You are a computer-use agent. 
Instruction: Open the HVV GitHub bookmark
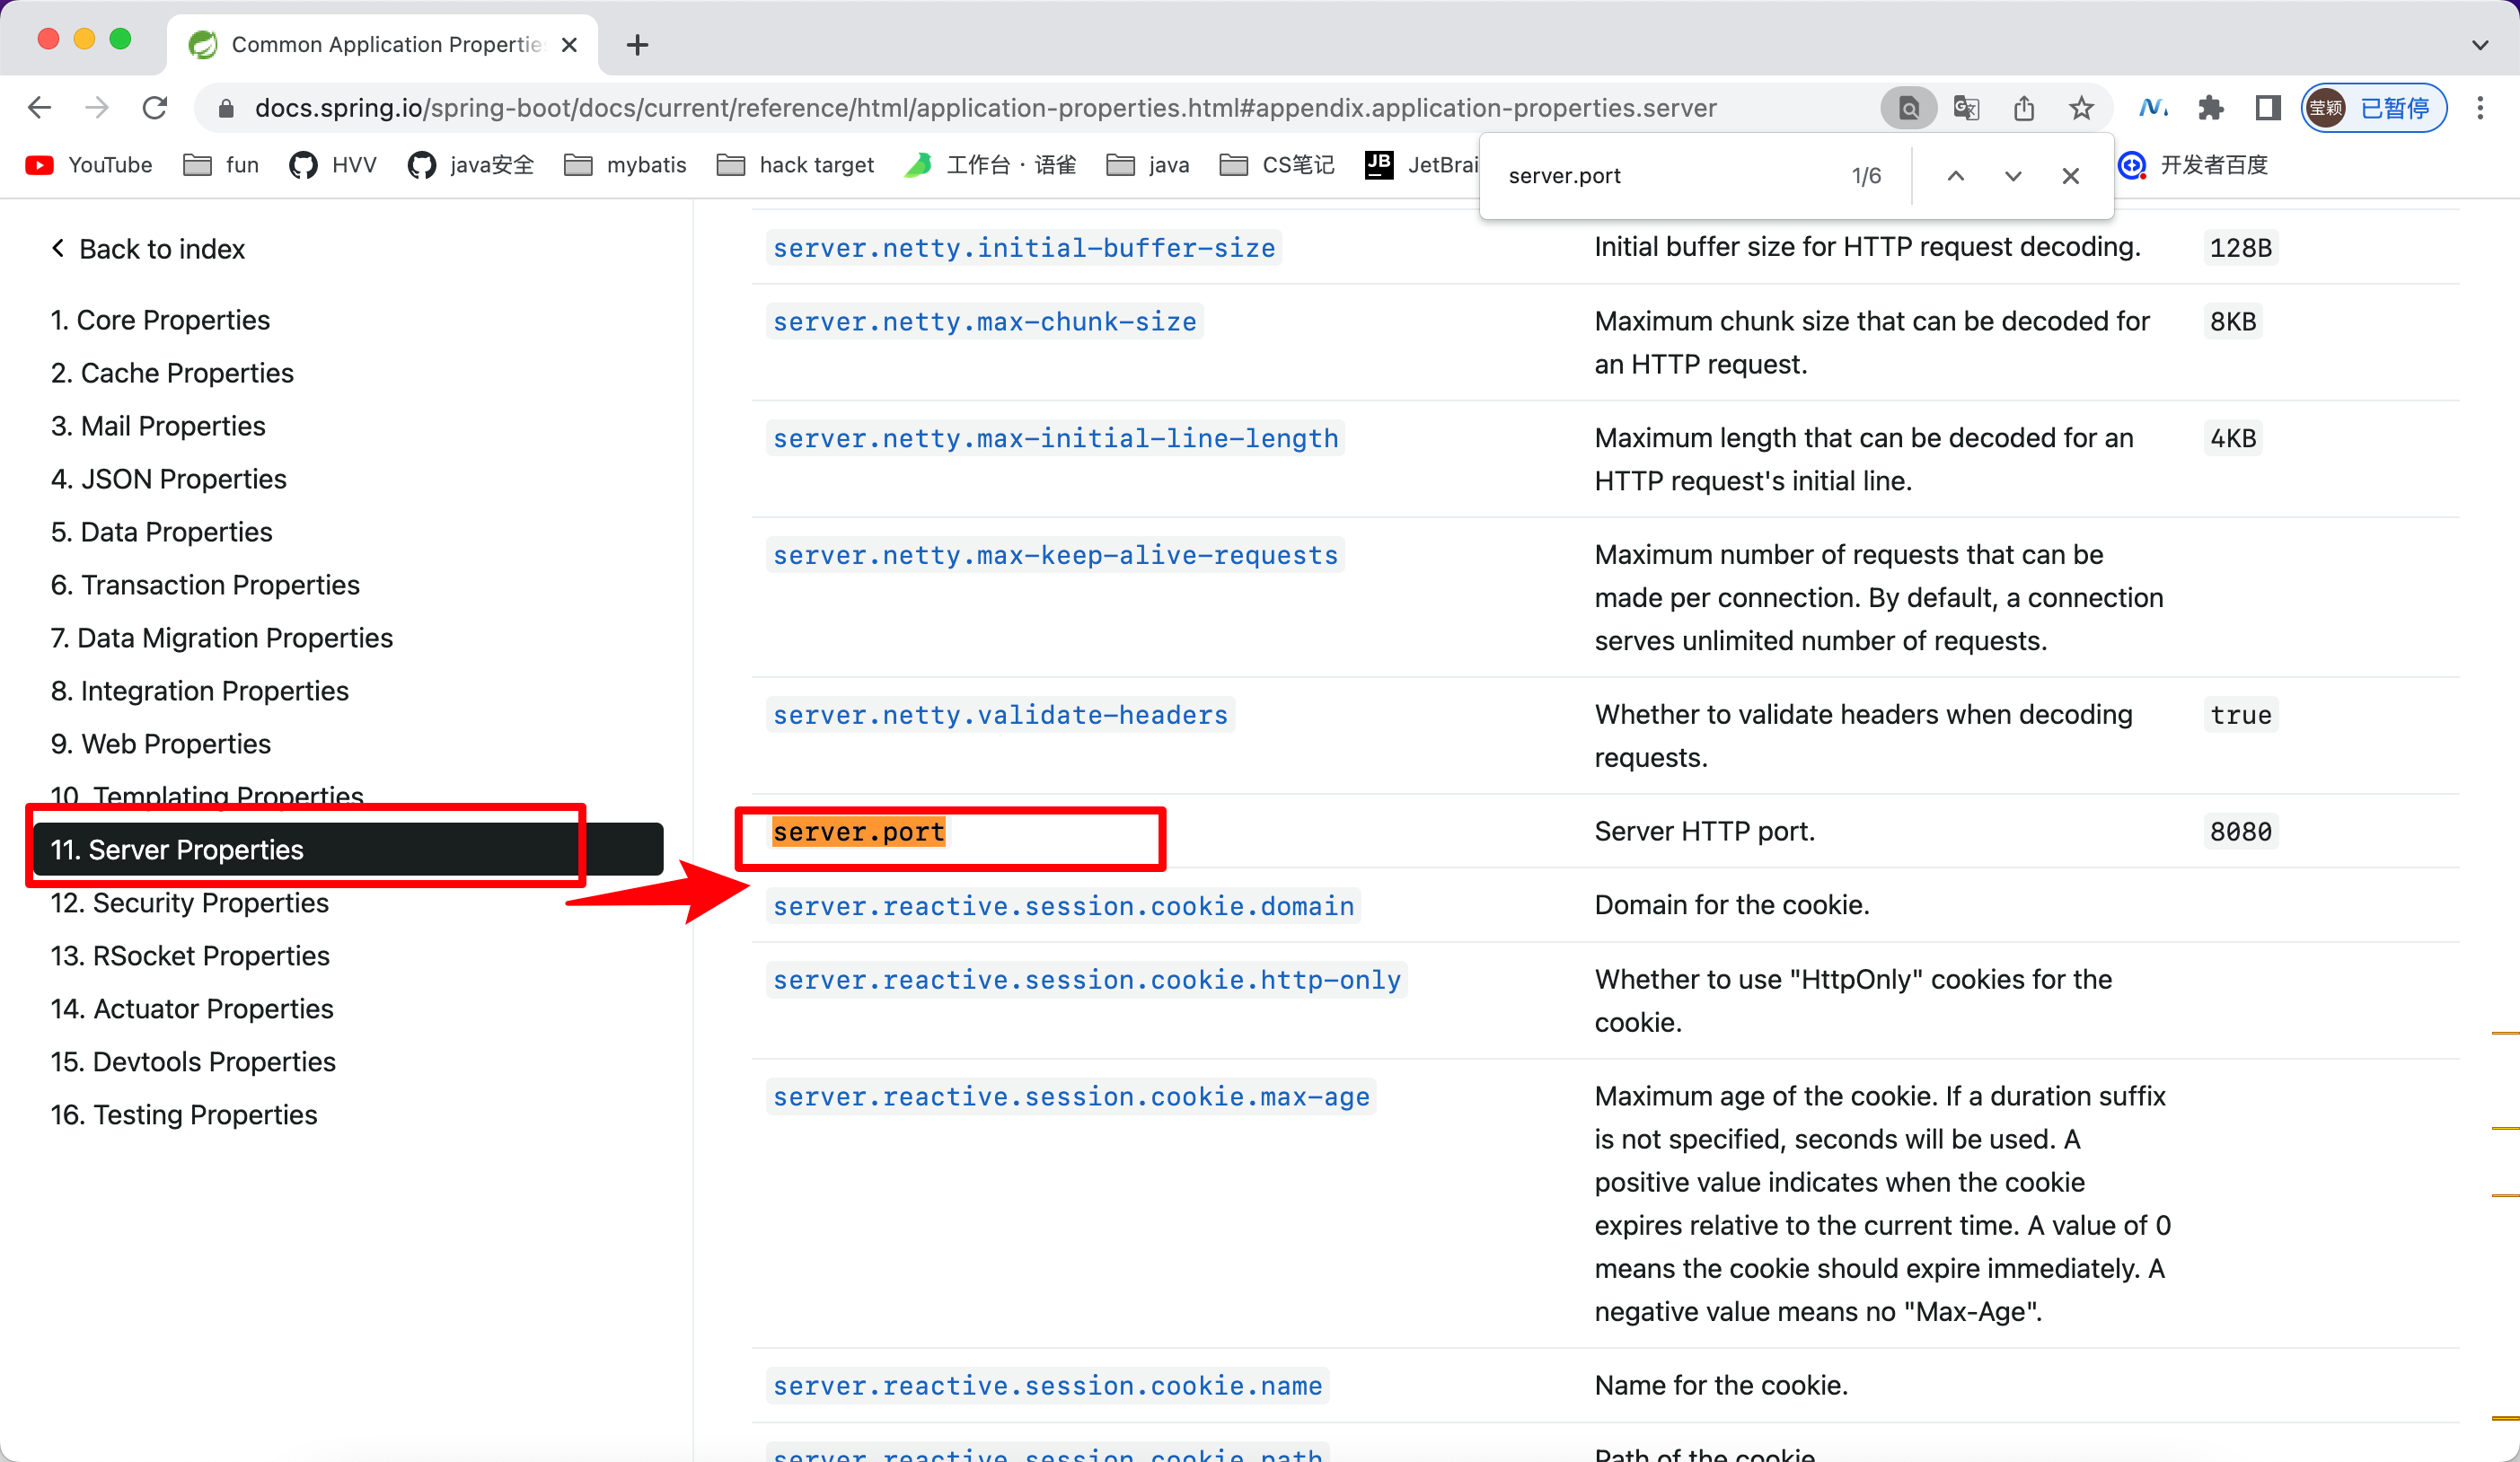click(332, 165)
